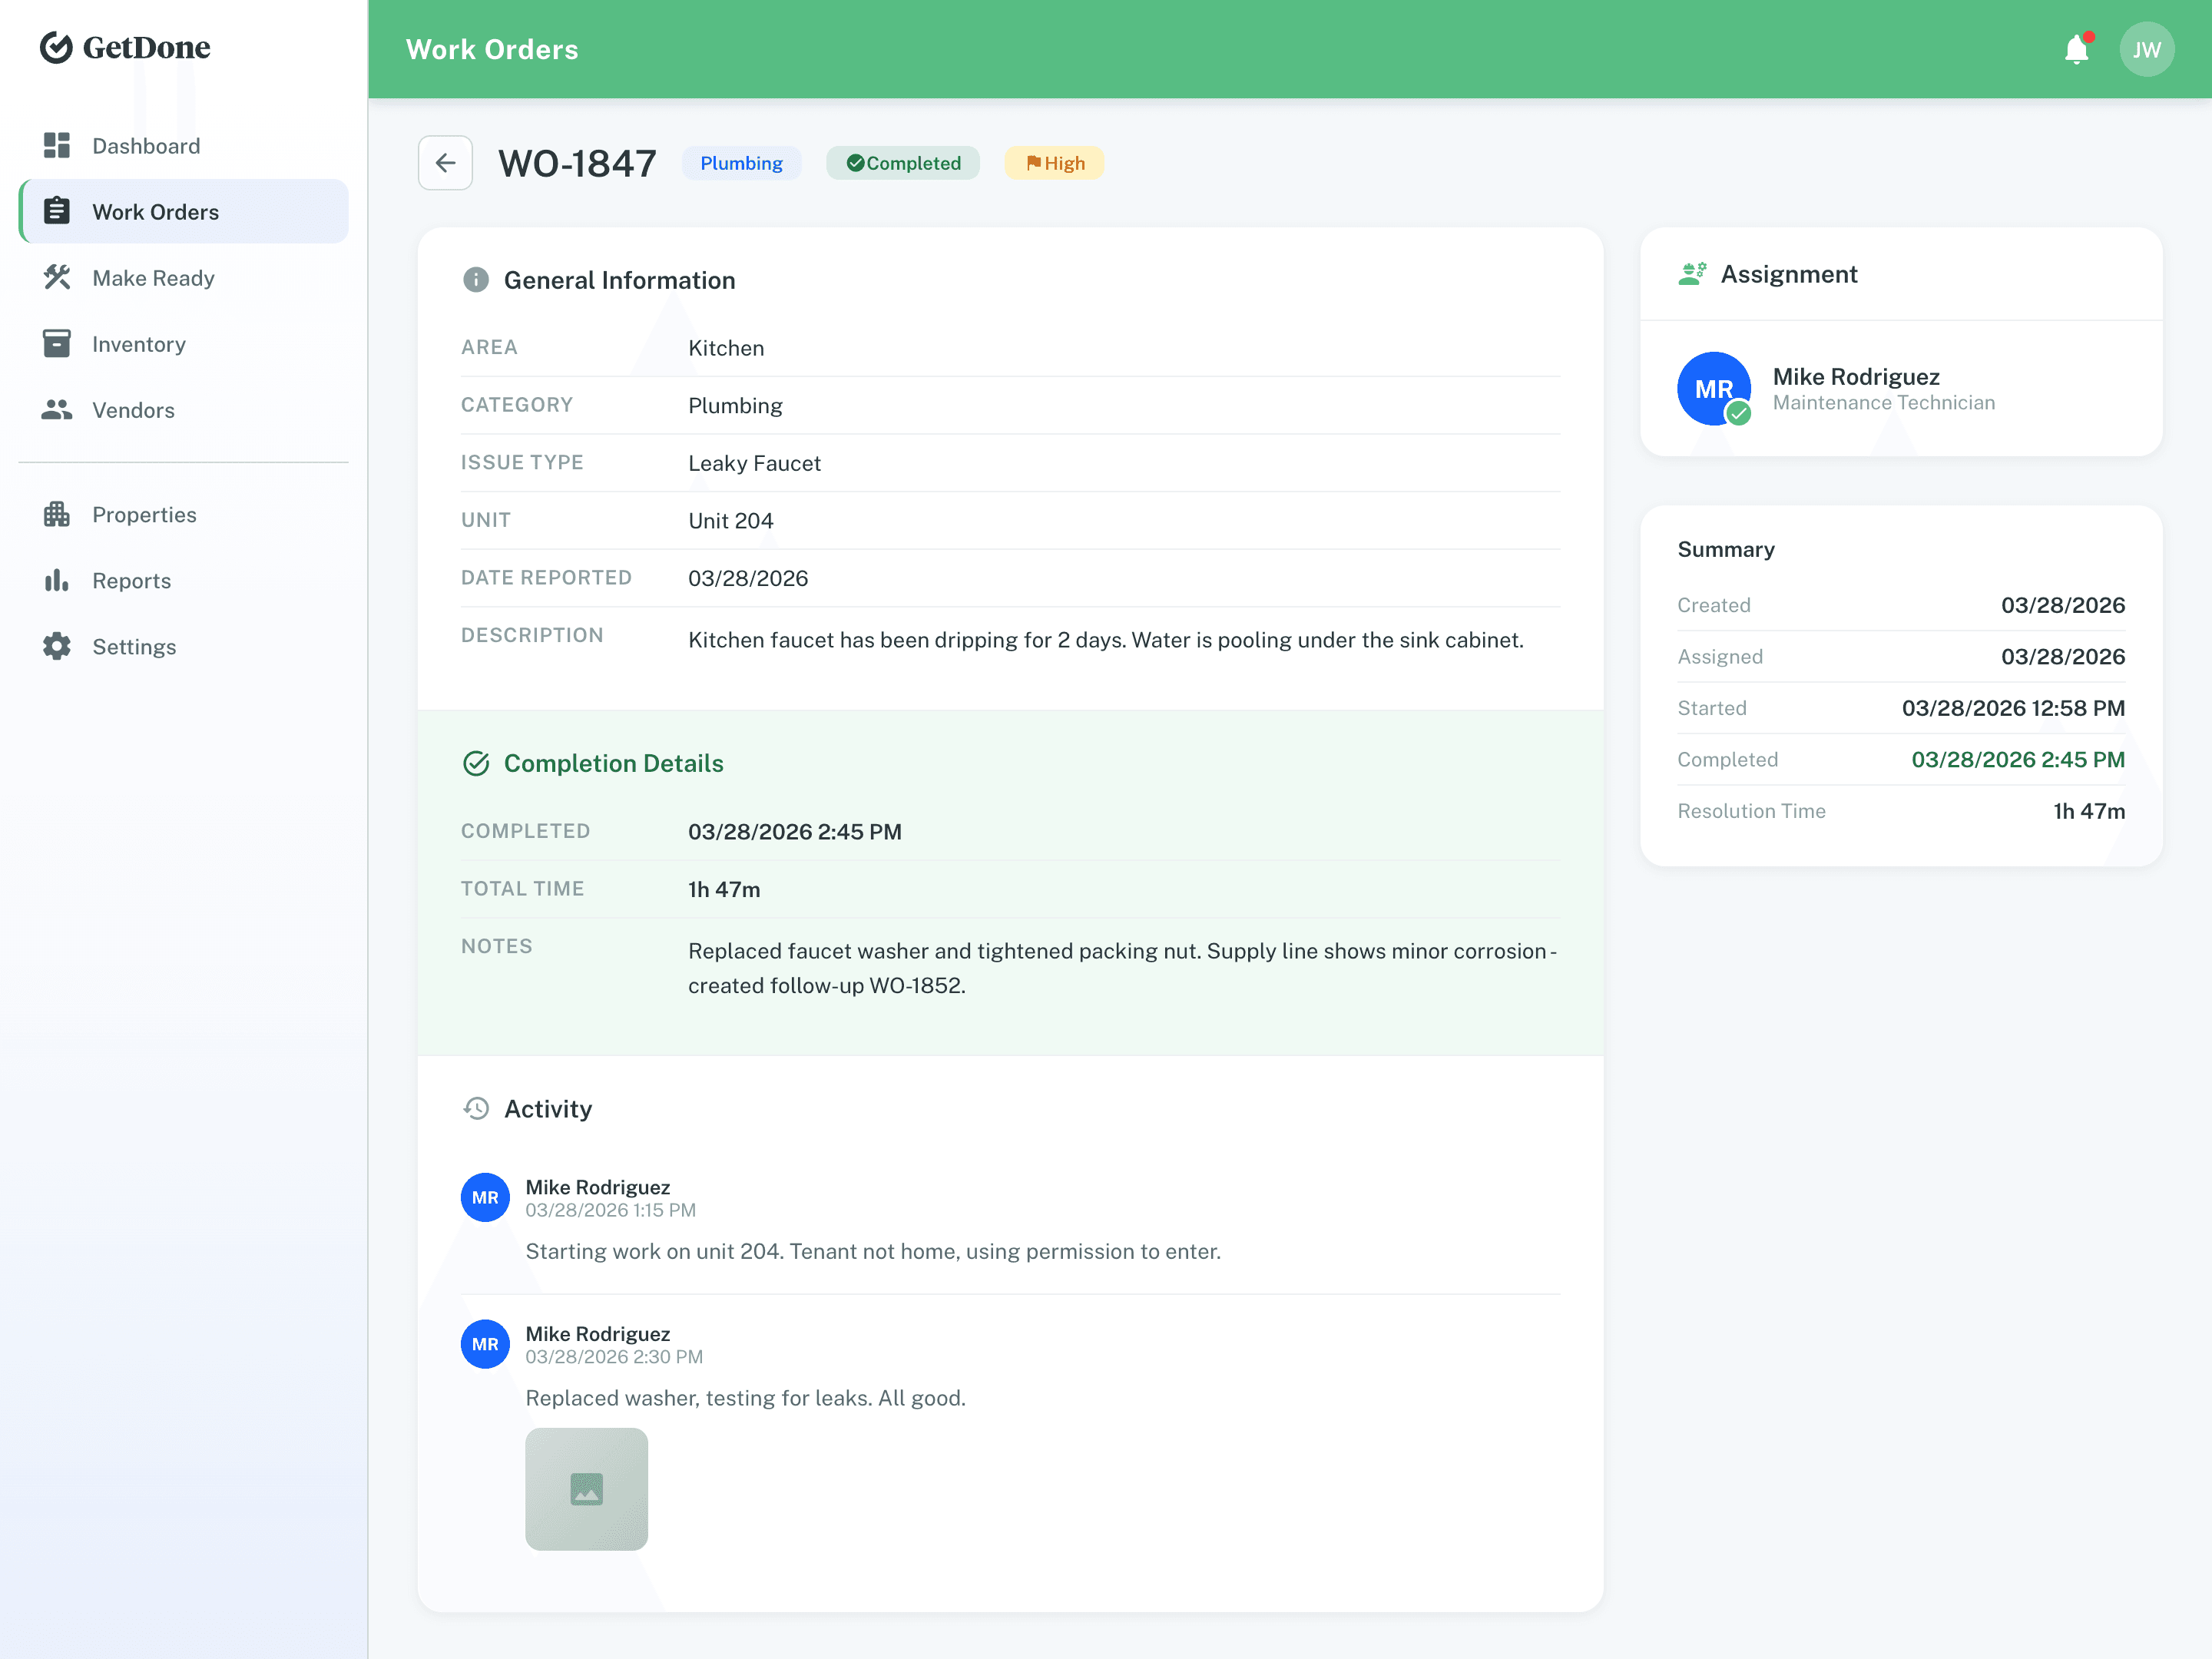Image resolution: width=2212 pixels, height=1659 pixels.
Task: Select Work Orders in the sidebar
Action: coord(156,211)
